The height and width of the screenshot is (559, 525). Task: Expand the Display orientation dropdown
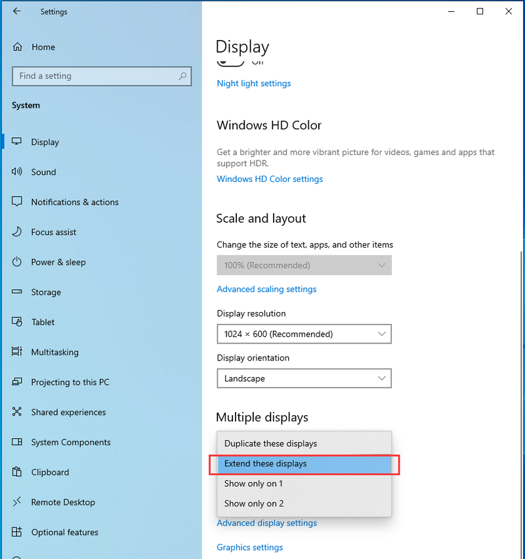(x=304, y=378)
